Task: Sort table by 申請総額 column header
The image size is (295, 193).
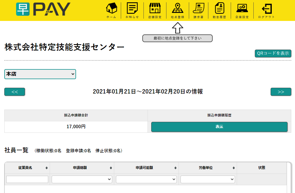Action: 82,168
